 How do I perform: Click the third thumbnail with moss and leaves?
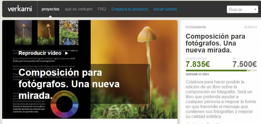[x=69, y=33]
